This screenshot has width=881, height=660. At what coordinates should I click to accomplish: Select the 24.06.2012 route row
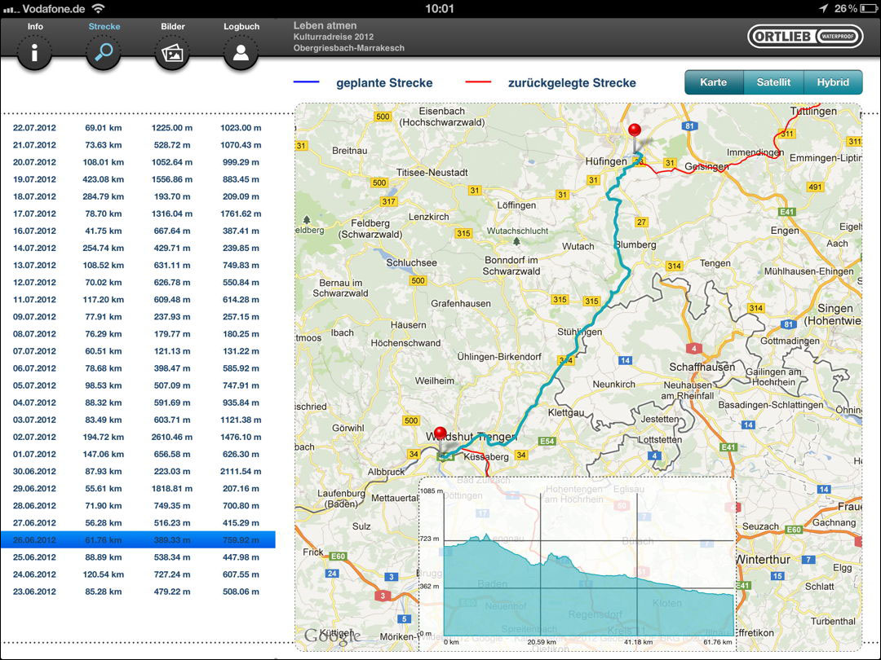(138, 574)
